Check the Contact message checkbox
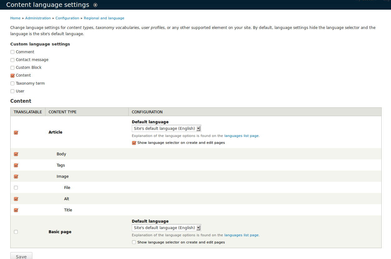The height and width of the screenshot is (259, 391). click(12, 60)
